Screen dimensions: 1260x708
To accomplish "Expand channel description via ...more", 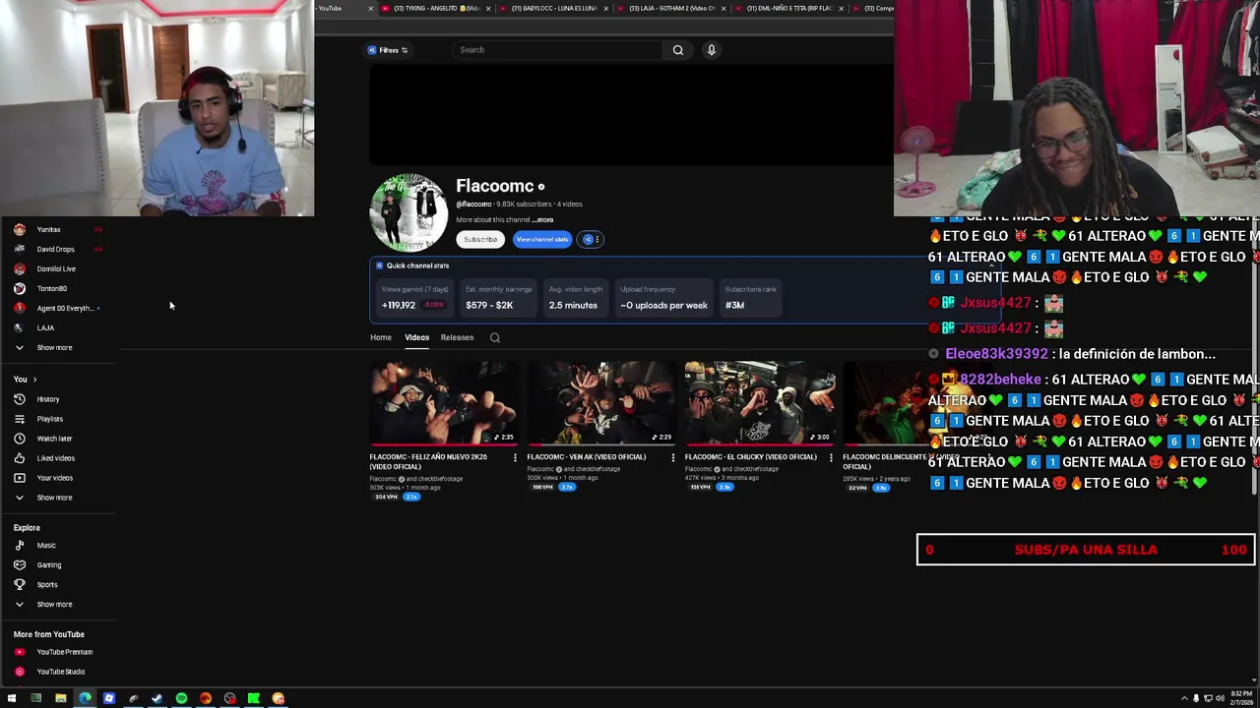I will [x=542, y=220].
